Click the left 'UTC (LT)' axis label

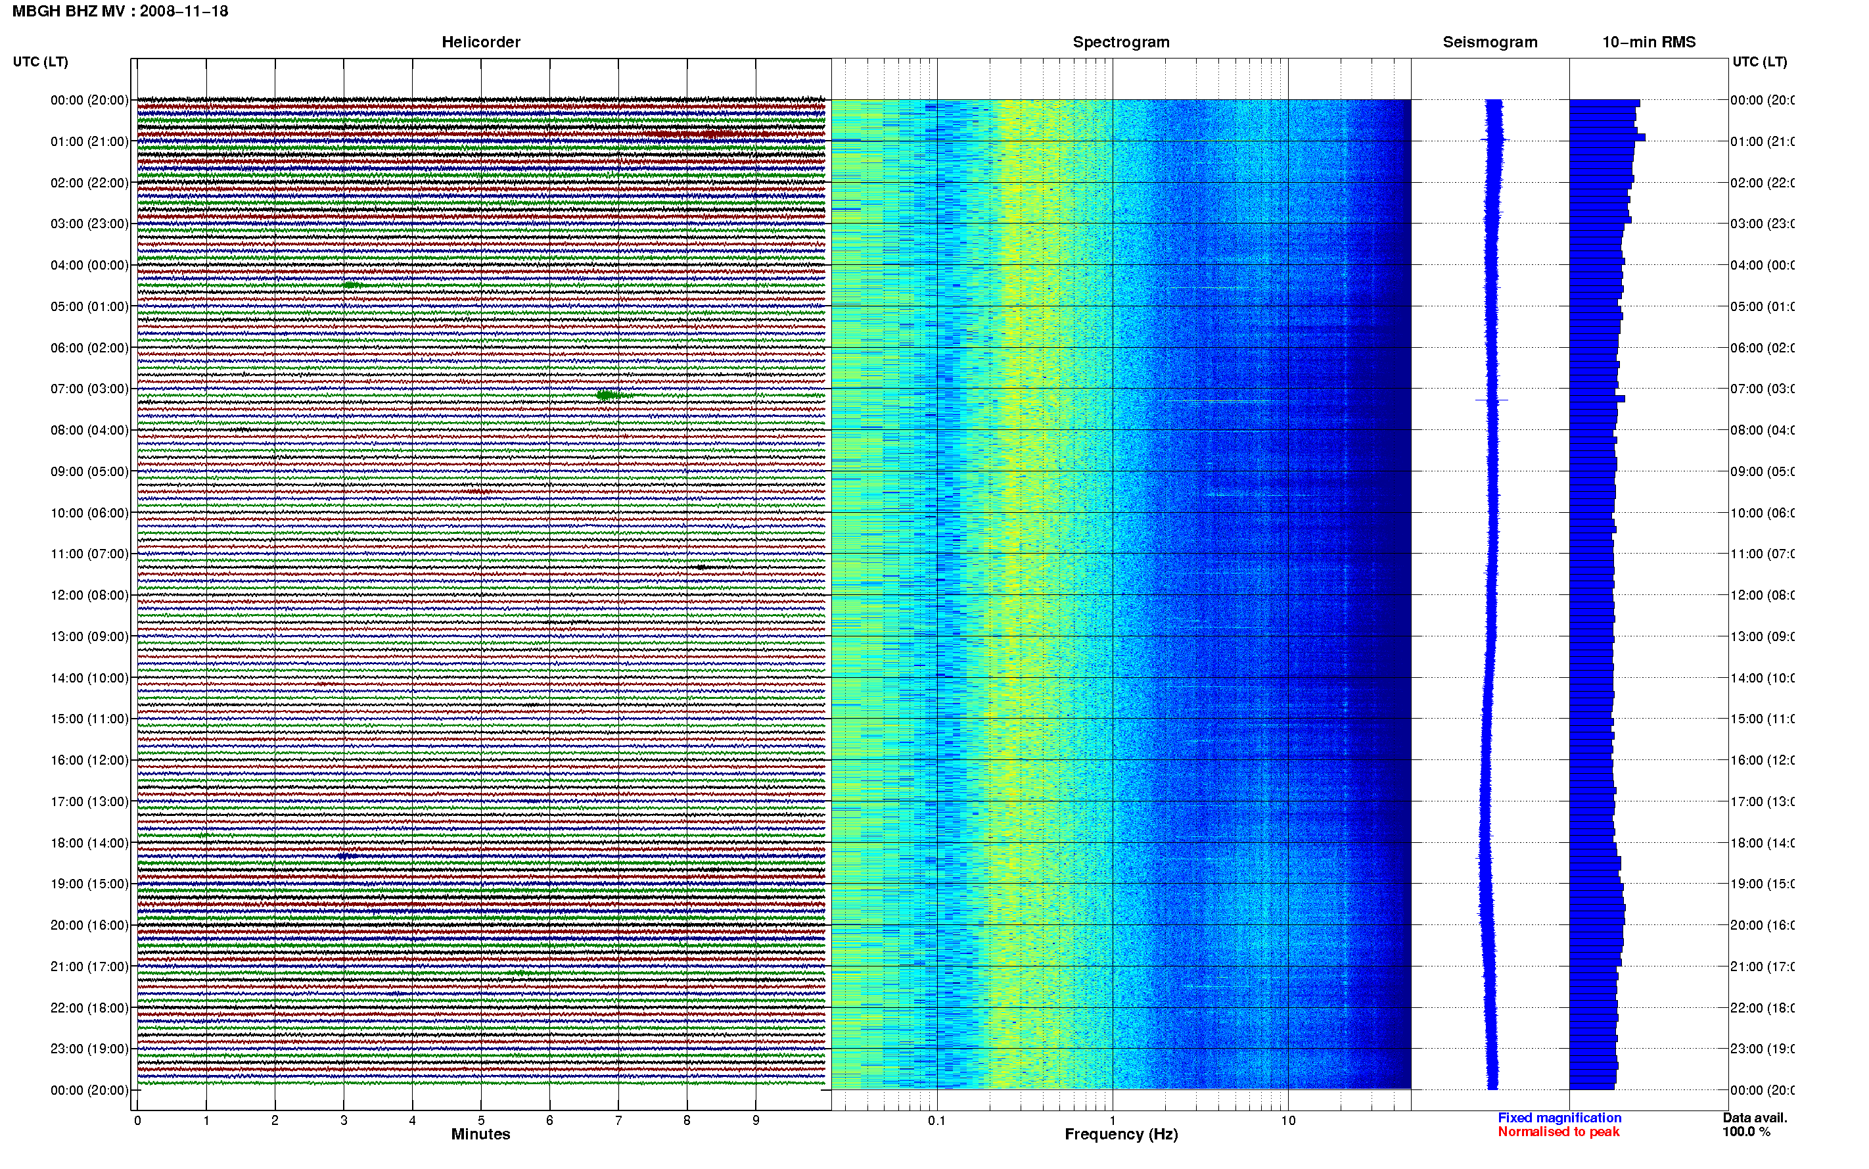pyautogui.click(x=40, y=62)
